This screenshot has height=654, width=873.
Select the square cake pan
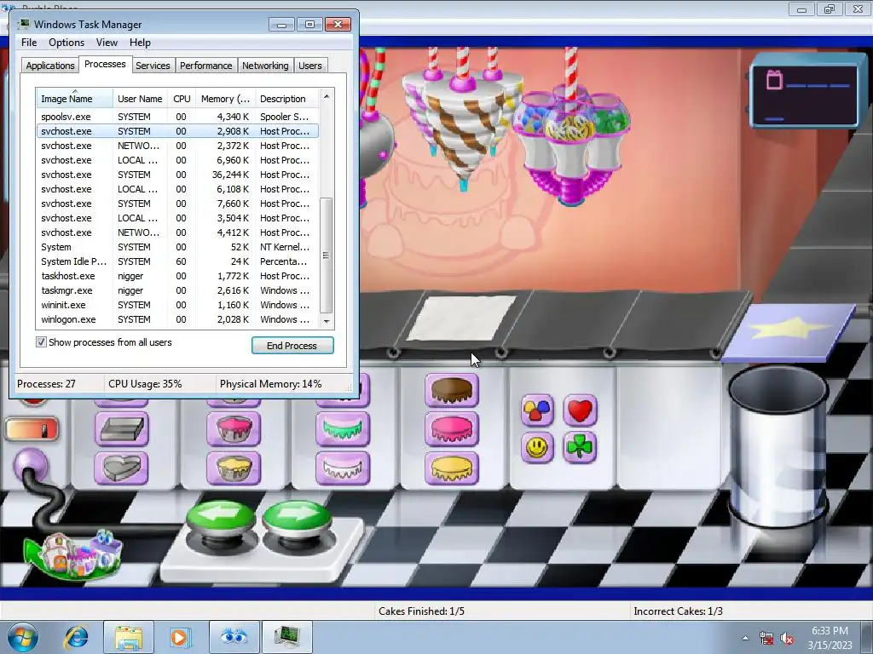click(121, 429)
